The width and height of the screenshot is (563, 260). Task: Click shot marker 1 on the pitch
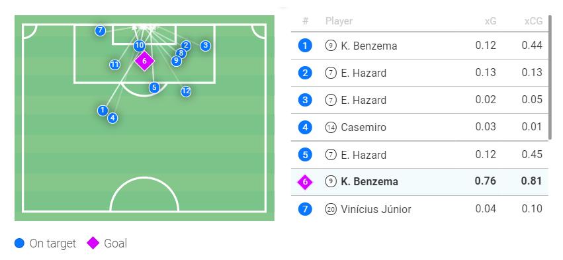click(103, 110)
